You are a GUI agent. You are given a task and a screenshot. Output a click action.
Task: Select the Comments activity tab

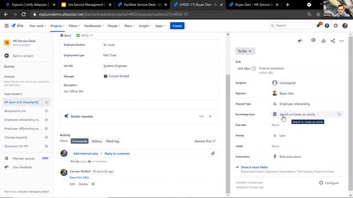[x=79, y=141]
